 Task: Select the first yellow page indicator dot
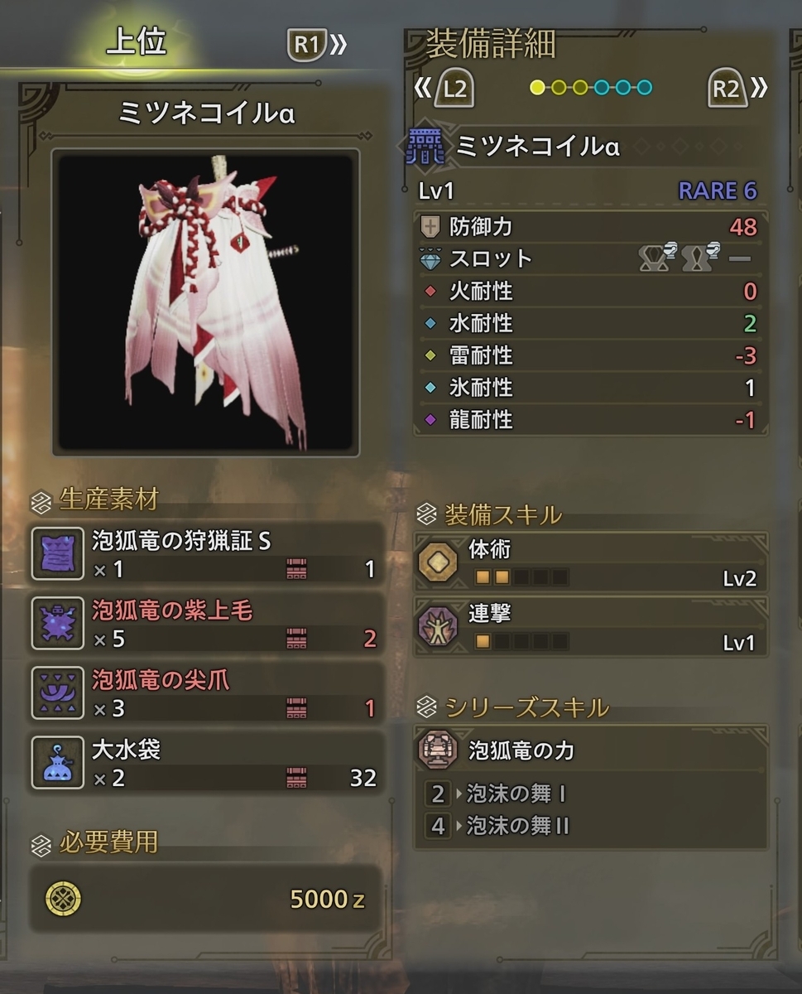538,88
